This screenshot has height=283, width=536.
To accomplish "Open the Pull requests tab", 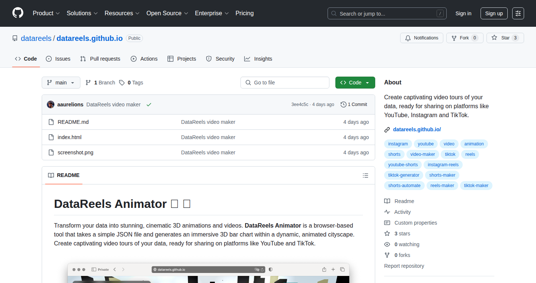I will pos(100,59).
